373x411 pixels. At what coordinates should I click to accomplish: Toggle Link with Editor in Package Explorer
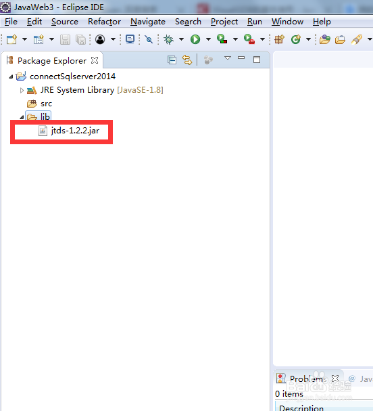tap(187, 60)
